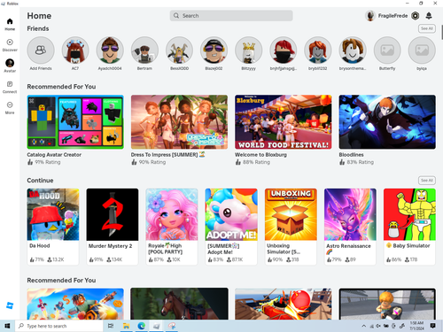443x332 pixels.
Task: Launch Microsoft Edge from taskbar
Action: [x=142, y=326]
